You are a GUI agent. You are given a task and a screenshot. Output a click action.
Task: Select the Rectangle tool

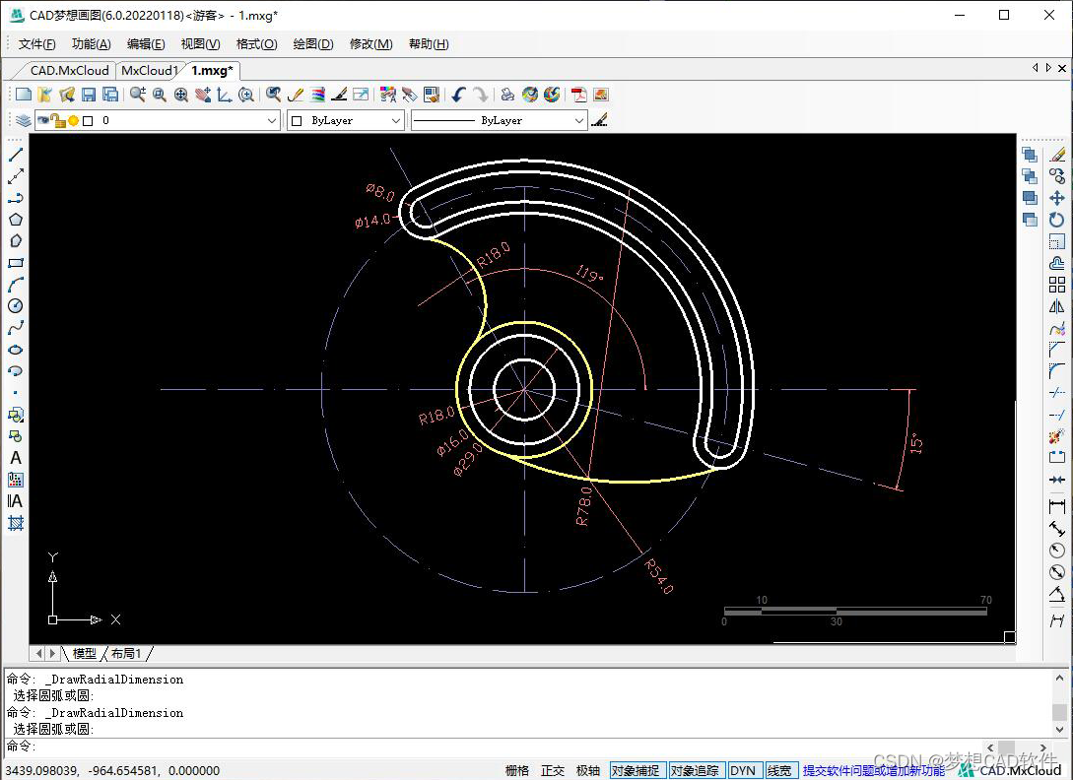tap(15, 263)
